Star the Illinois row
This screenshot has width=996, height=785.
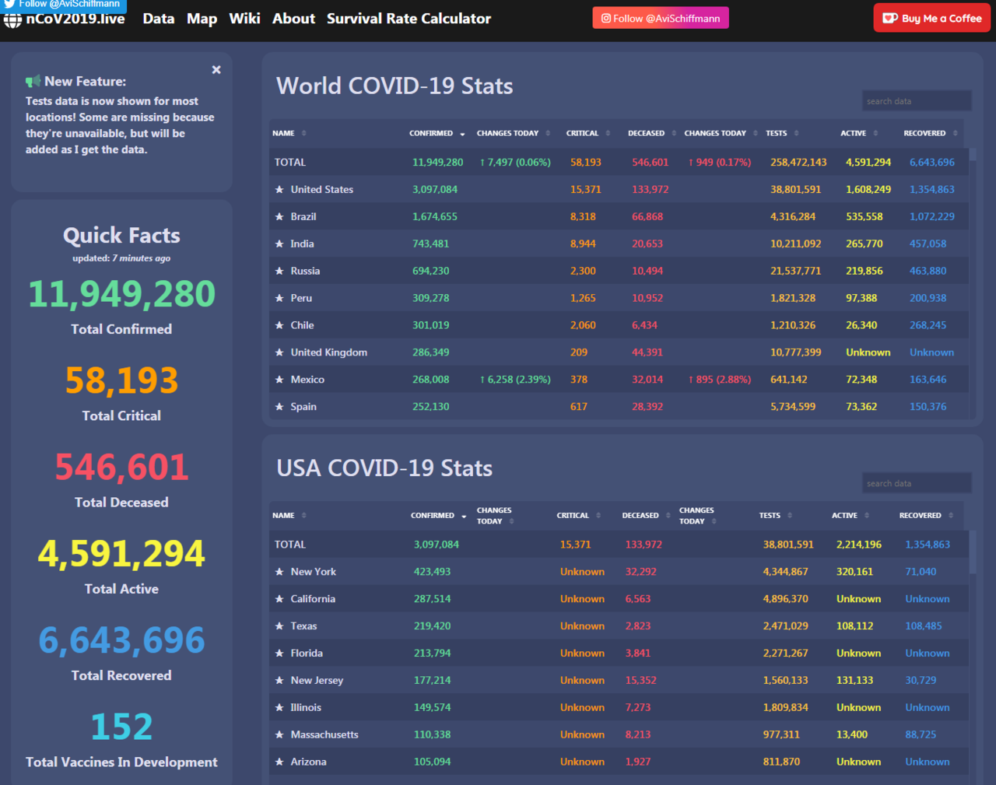[x=279, y=707]
